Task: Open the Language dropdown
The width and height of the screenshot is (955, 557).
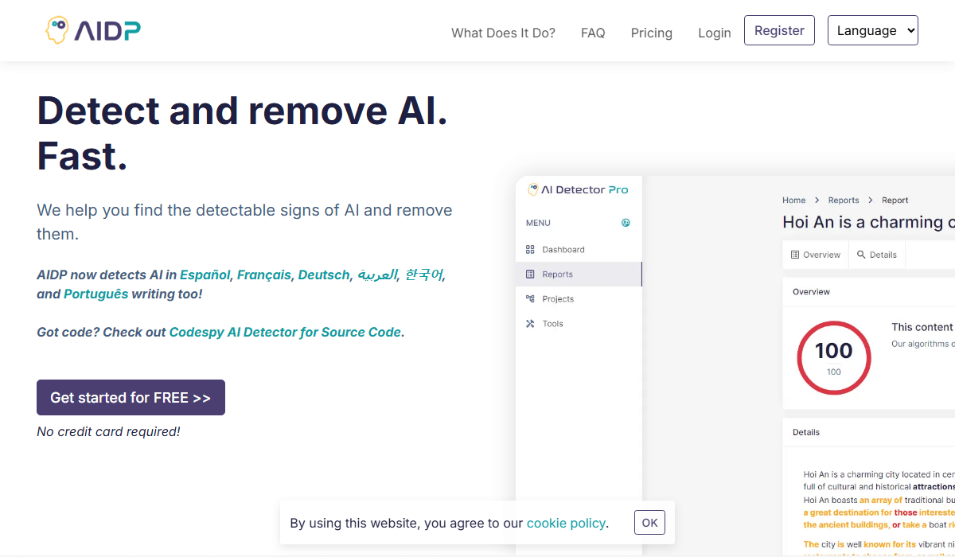Action: [872, 30]
